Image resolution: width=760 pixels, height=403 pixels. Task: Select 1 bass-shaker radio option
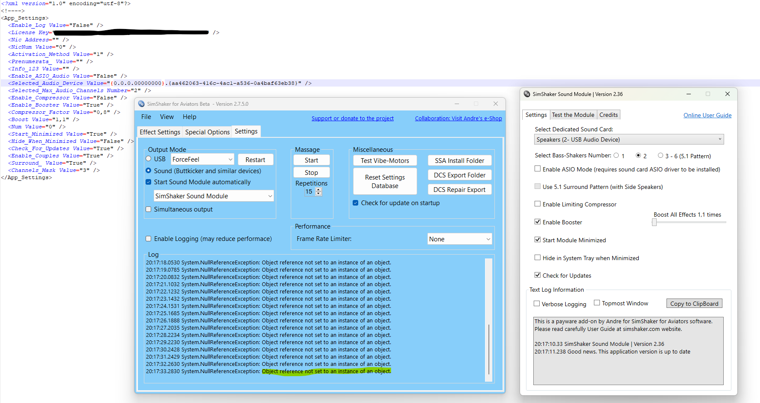(616, 156)
